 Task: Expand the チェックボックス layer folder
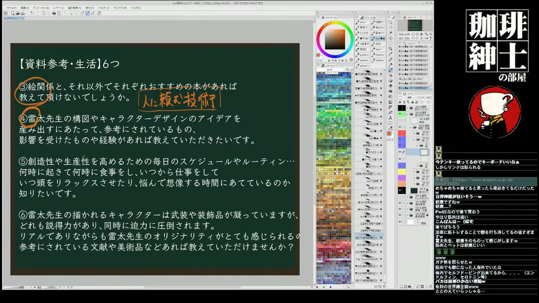tap(408, 197)
